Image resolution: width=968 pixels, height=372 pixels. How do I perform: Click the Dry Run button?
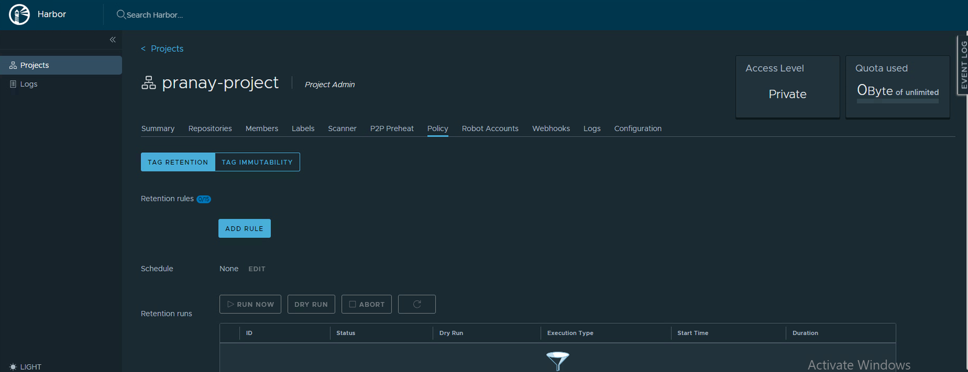[311, 304]
